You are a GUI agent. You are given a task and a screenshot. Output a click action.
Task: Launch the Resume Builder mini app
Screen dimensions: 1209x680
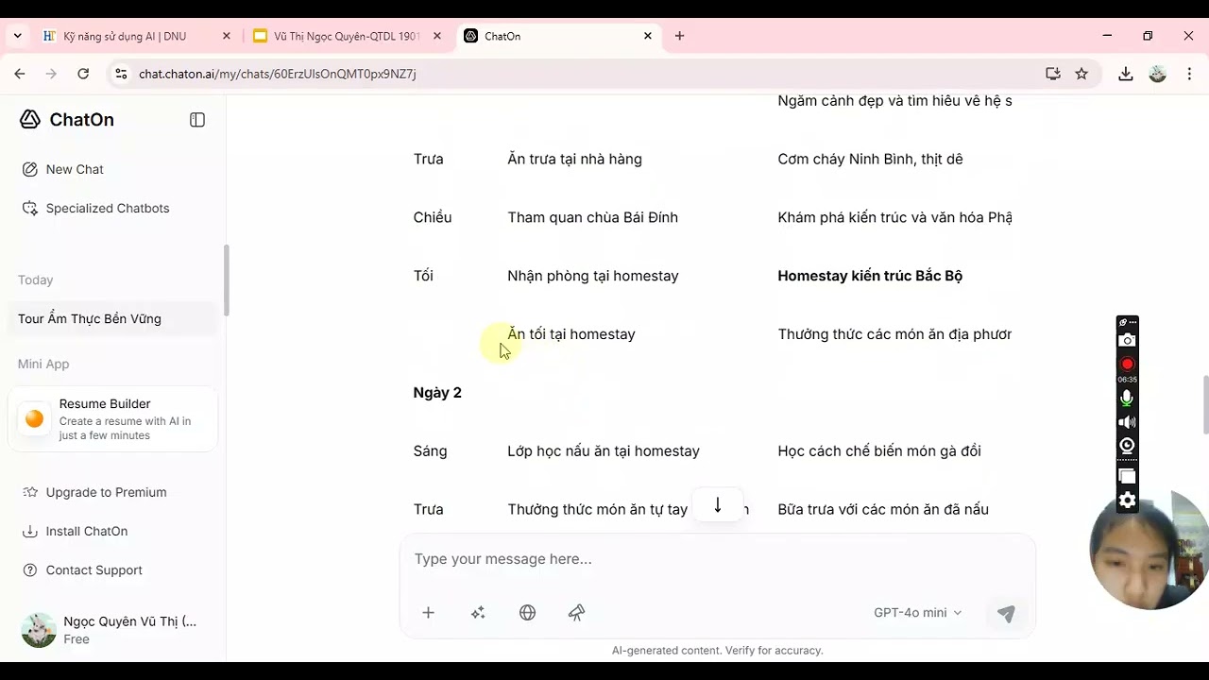coord(112,418)
